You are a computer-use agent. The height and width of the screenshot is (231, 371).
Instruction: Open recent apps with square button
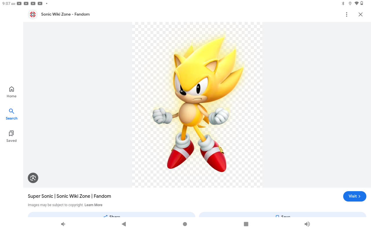pos(246,224)
